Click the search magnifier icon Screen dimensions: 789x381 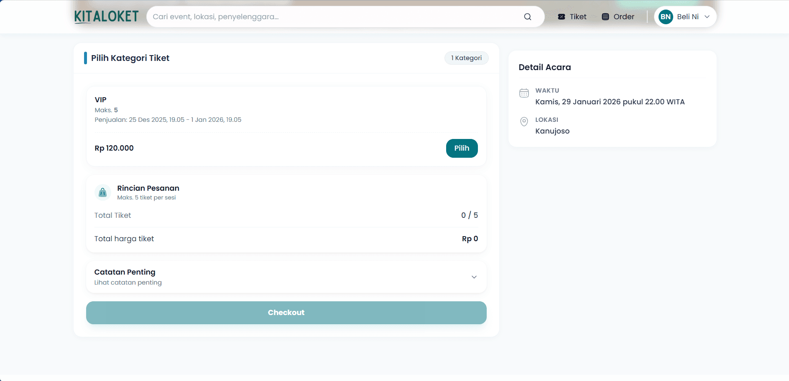point(528,17)
